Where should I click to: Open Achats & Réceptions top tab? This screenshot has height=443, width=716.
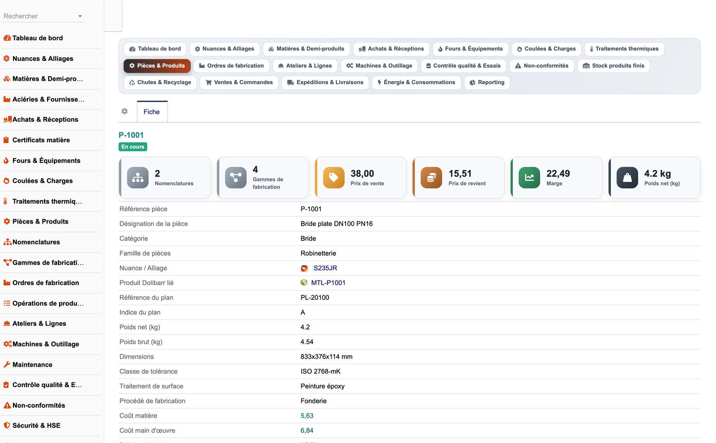coord(391,49)
